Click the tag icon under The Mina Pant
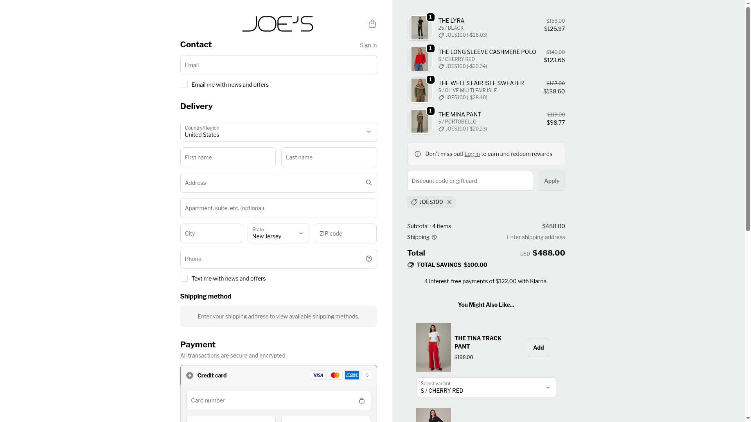Viewport: 751px width, 422px height. pos(441,129)
